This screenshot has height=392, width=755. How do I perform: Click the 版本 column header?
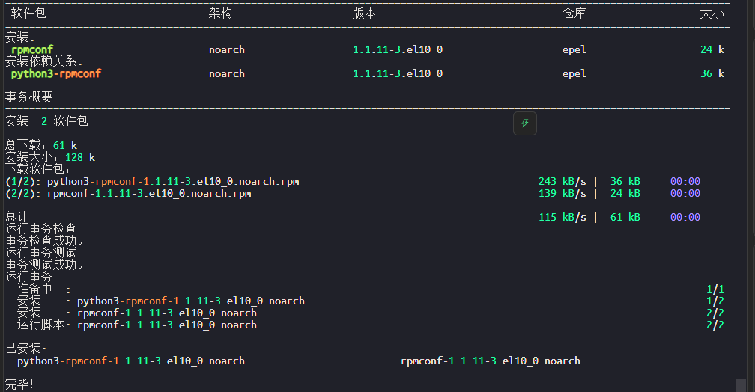tap(364, 13)
